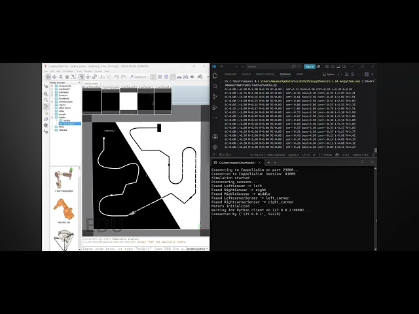The height and width of the screenshot is (314, 419).
Task: Select the object translate tool
Action: click(88, 77)
